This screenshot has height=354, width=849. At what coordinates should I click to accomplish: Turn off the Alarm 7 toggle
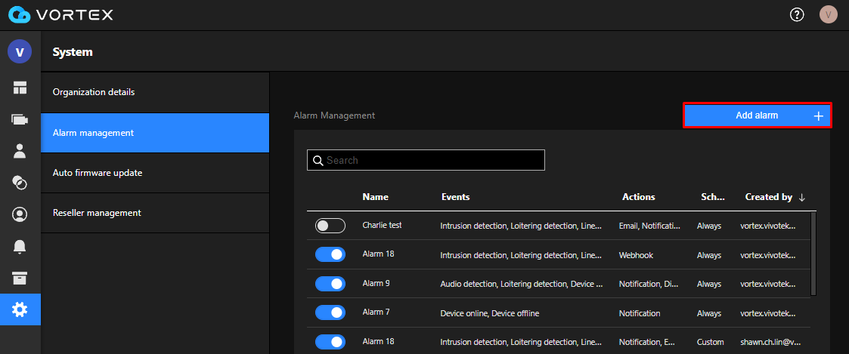[x=330, y=312]
